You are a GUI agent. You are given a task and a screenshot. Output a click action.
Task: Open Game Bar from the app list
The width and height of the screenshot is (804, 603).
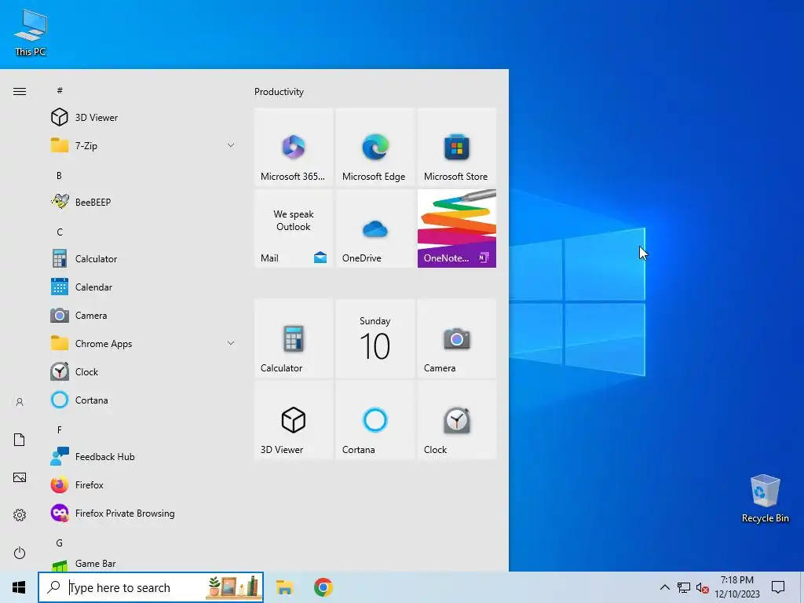143,564
